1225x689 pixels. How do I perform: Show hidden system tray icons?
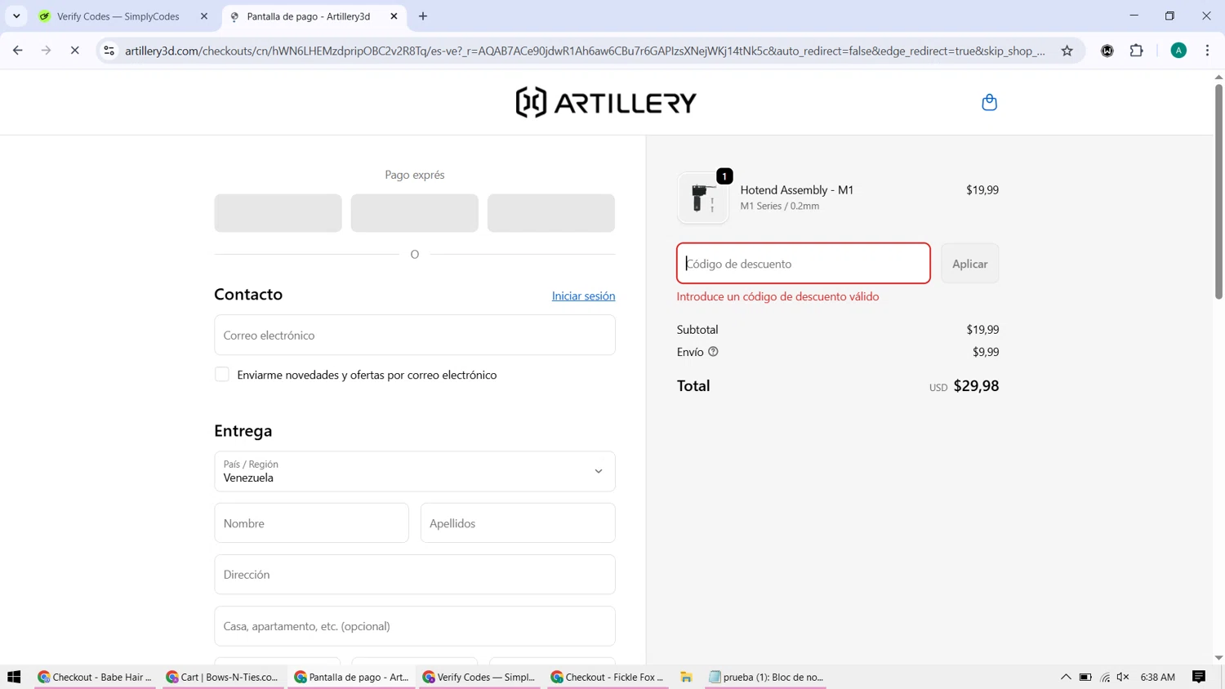tap(1066, 677)
